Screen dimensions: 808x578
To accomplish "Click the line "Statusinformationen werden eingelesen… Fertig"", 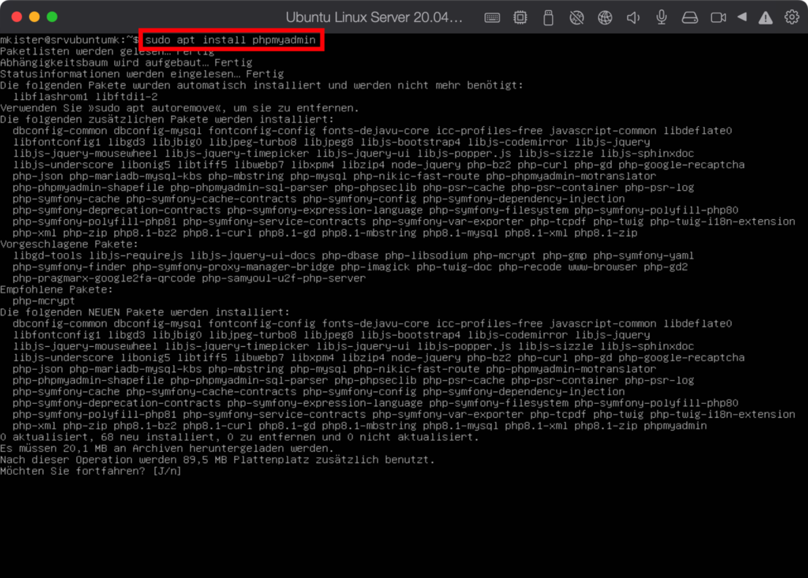I will (142, 73).
